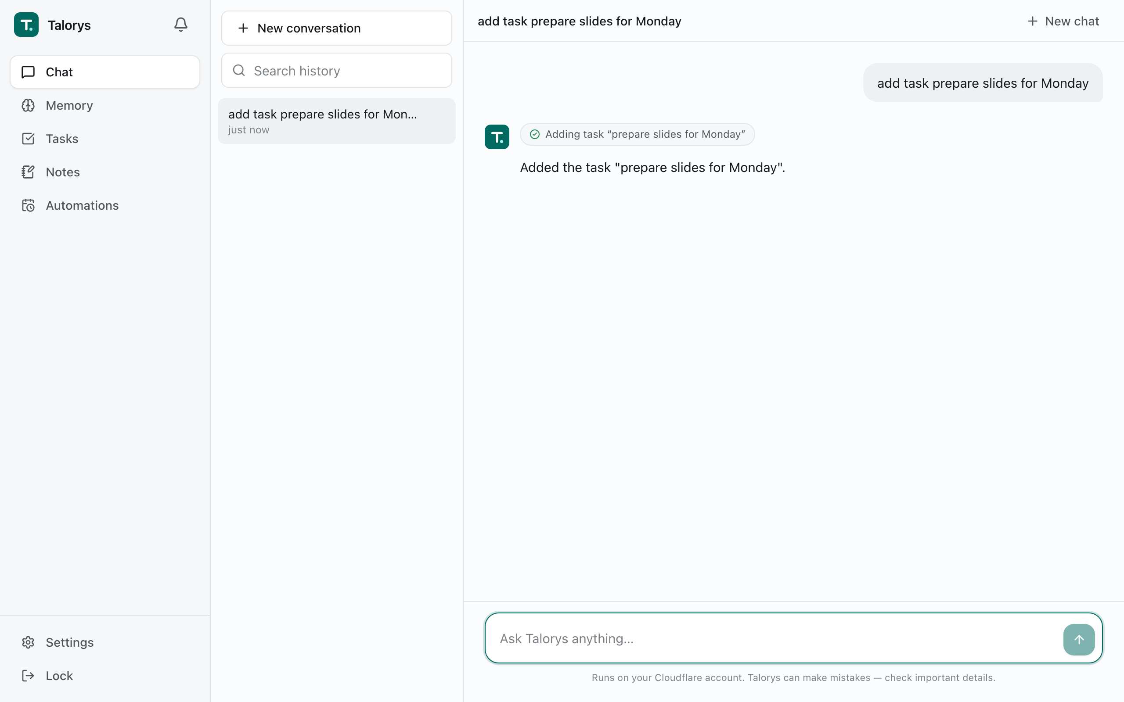Viewport: 1124px width, 702px height.
Task: Start a New conversation
Action: [x=337, y=29]
